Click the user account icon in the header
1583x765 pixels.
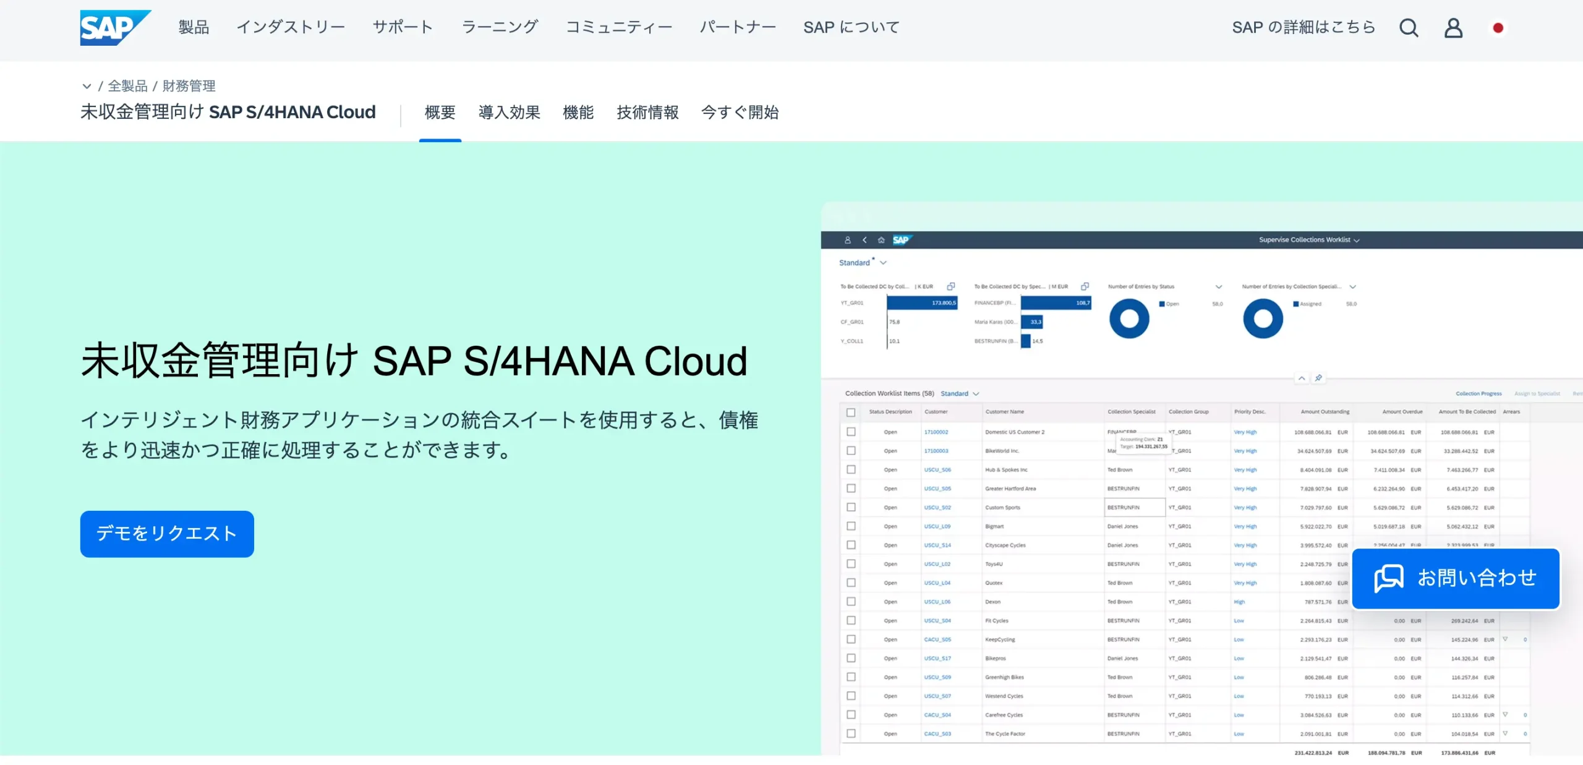(x=1454, y=27)
